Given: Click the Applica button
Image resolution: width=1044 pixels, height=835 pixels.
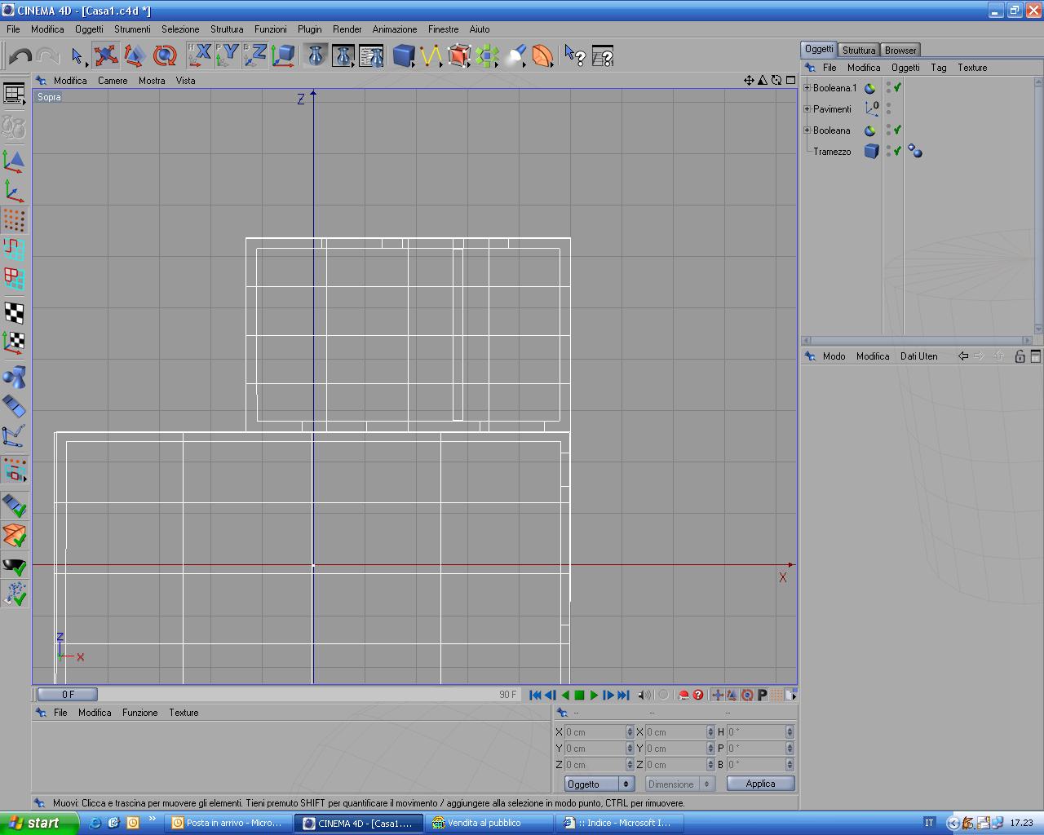Looking at the screenshot, I should [760, 784].
